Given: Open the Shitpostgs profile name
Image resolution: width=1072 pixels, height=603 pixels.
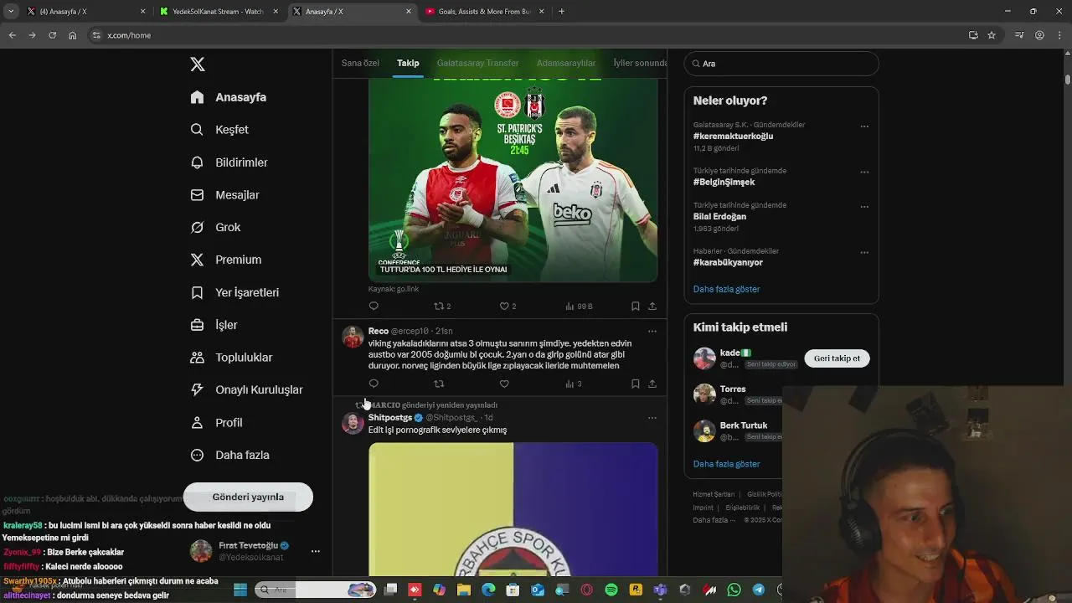Looking at the screenshot, I should point(390,418).
